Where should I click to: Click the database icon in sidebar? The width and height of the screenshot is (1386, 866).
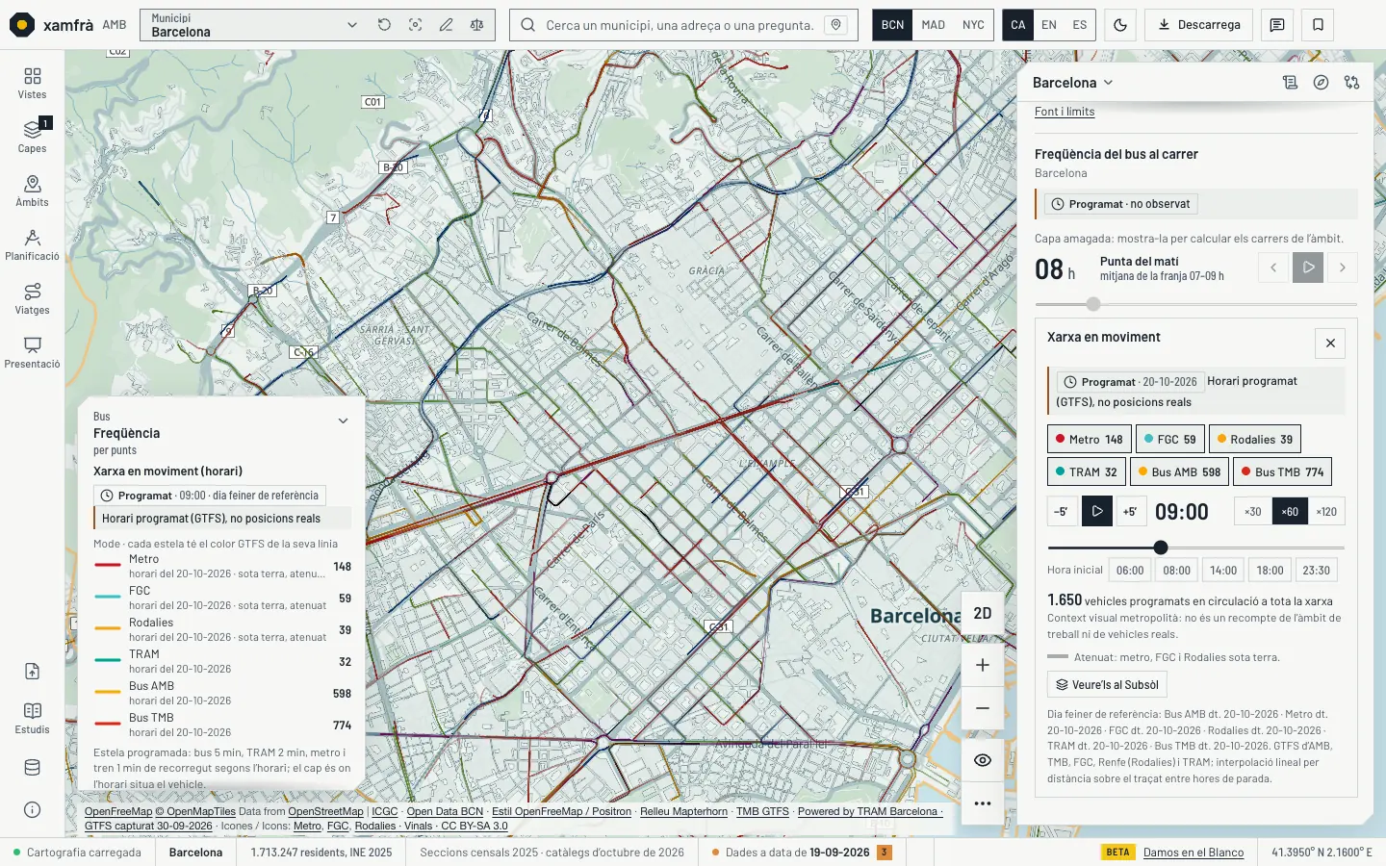click(32, 768)
